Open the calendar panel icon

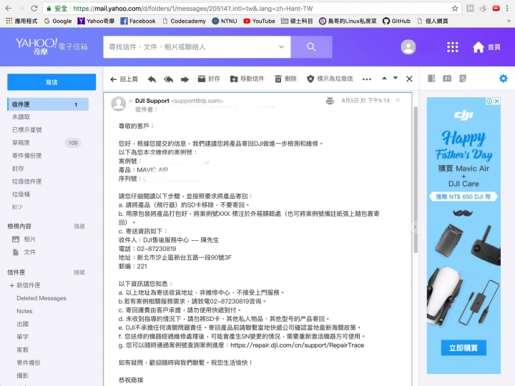click(447, 79)
